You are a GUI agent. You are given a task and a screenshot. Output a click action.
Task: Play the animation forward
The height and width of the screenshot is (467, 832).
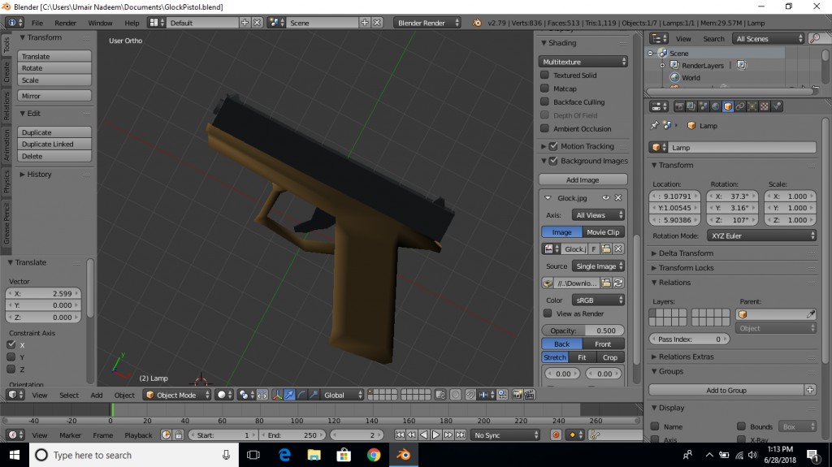tap(435, 435)
